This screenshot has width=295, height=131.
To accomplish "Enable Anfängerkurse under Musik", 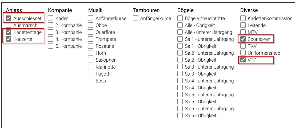I will pyautogui.click(x=91, y=18).
